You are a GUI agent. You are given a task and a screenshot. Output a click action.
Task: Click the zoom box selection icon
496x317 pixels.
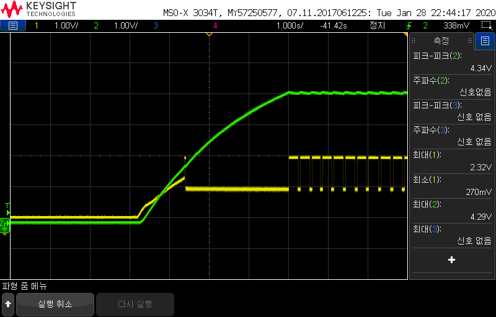pos(486,25)
